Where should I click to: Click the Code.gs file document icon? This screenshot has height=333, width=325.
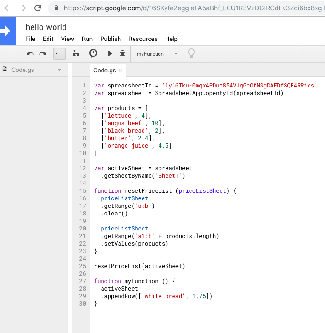coord(5,70)
